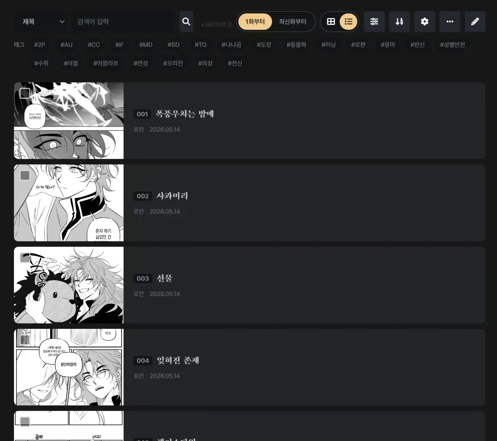Filter by the #러닝 tag
497x441 pixels.
328,45
